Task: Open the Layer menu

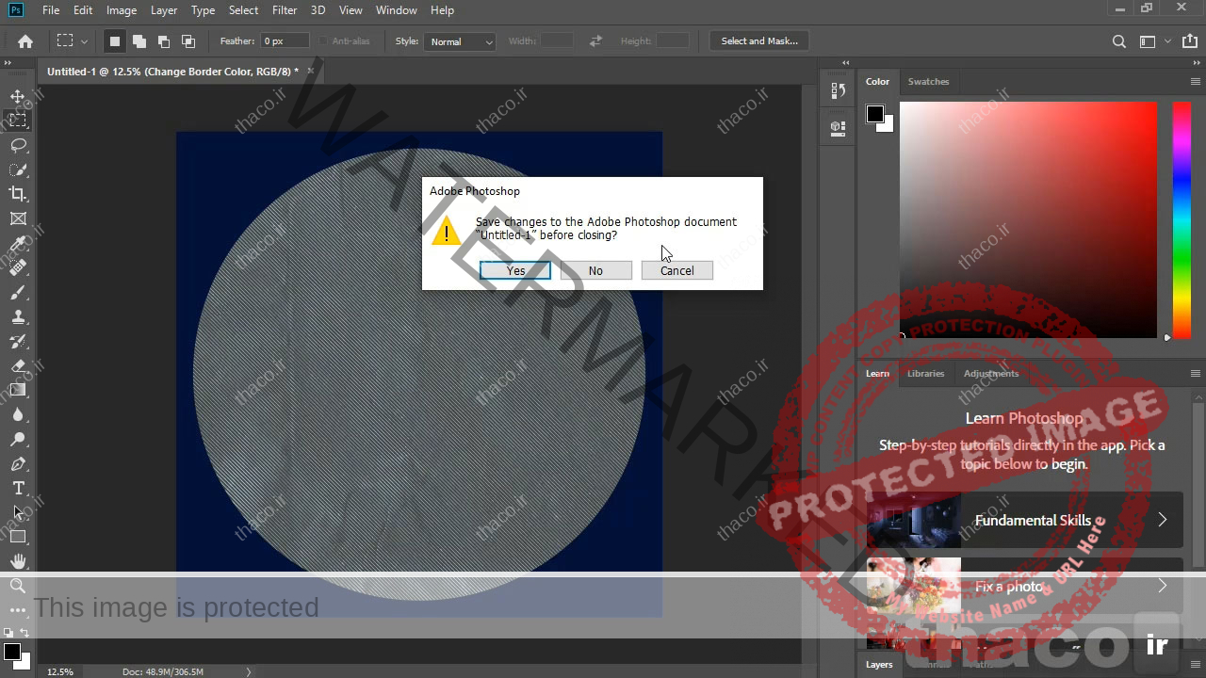Action: pyautogui.click(x=164, y=10)
